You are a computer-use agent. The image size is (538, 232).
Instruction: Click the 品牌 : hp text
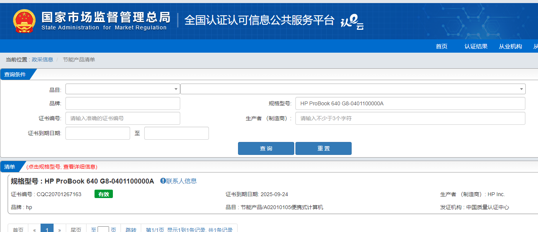tap(21, 207)
